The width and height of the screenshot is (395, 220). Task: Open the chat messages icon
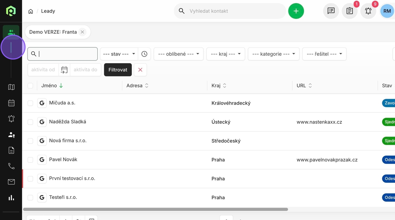[331, 11]
